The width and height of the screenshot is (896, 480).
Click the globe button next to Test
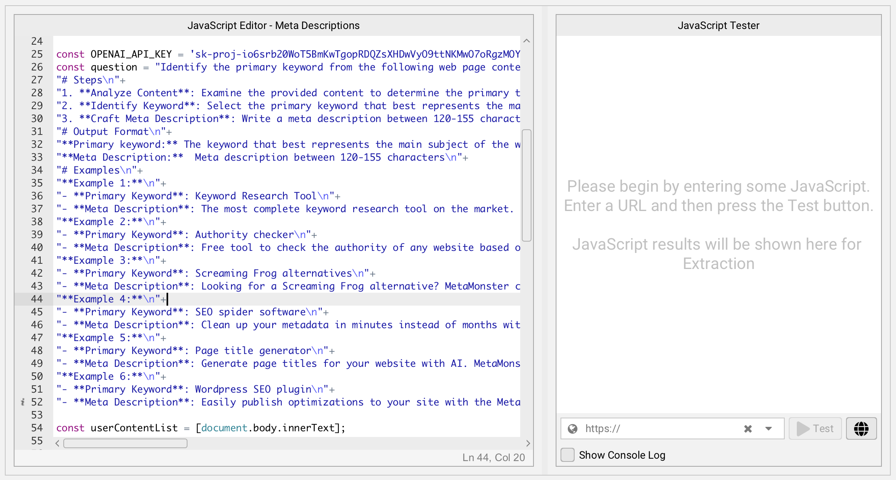pyautogui.click(x=861, y=429)
